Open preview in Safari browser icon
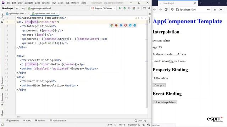This screenshot has width=227, height=127. coord(121,25)
